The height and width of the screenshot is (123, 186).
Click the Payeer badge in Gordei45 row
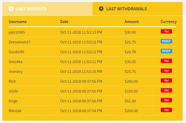click(x=166, y=51)
